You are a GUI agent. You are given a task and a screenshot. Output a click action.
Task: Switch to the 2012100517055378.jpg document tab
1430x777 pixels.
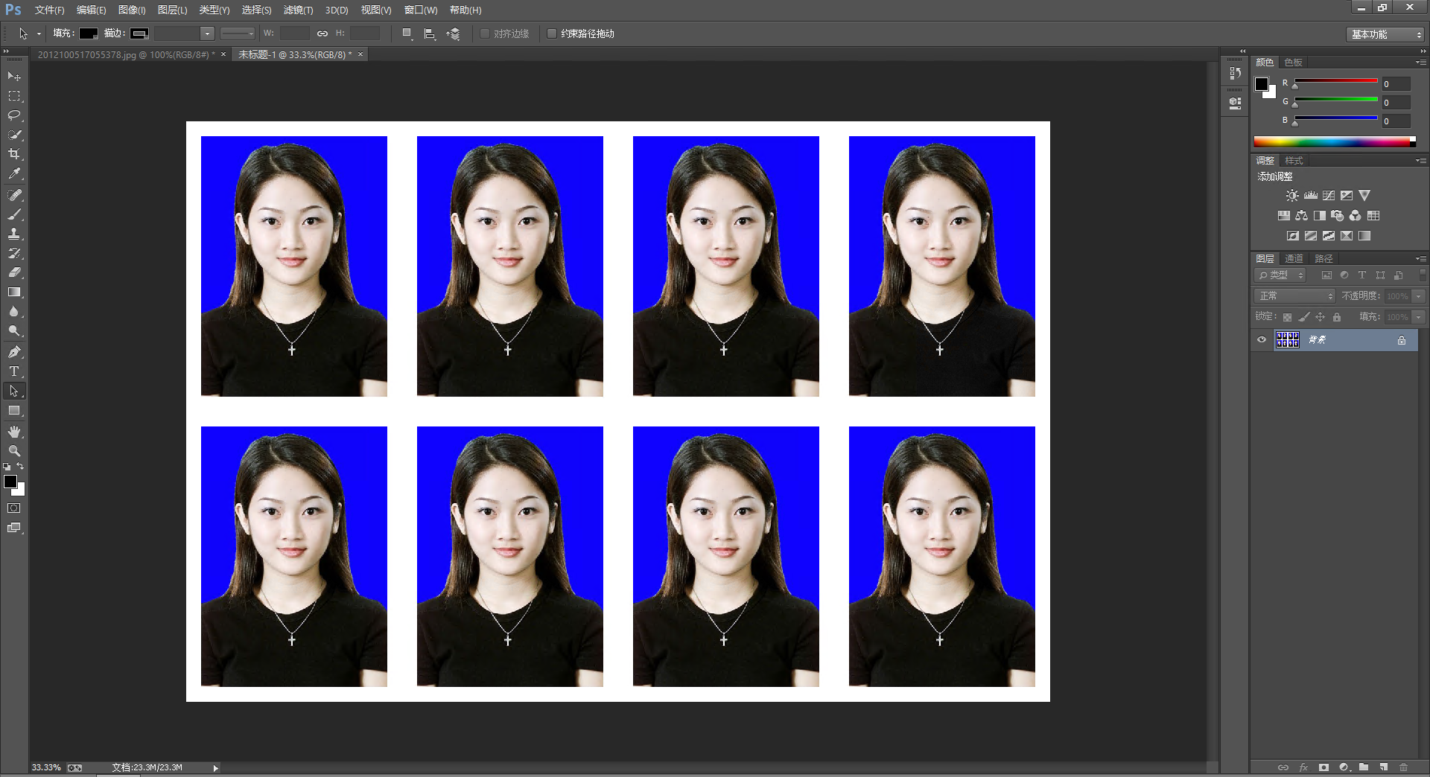125,55
